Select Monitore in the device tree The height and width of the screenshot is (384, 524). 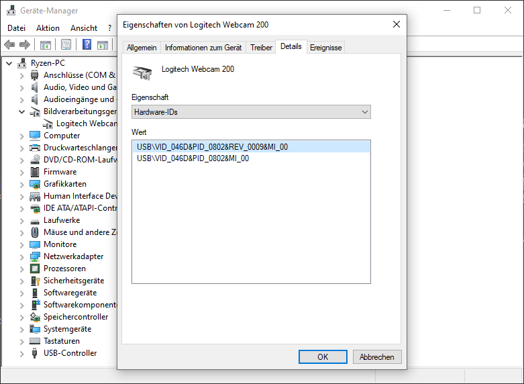60,244
